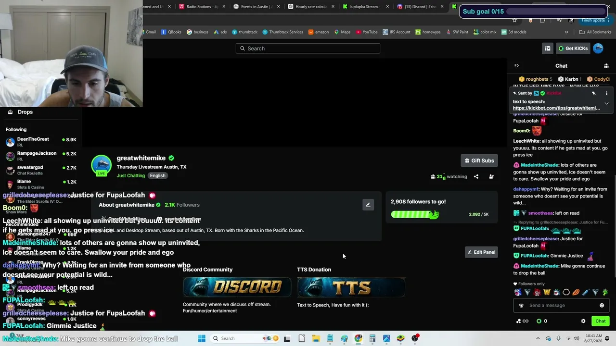
Task: Show more hidden bookmarks chevron
Action: 566,32
